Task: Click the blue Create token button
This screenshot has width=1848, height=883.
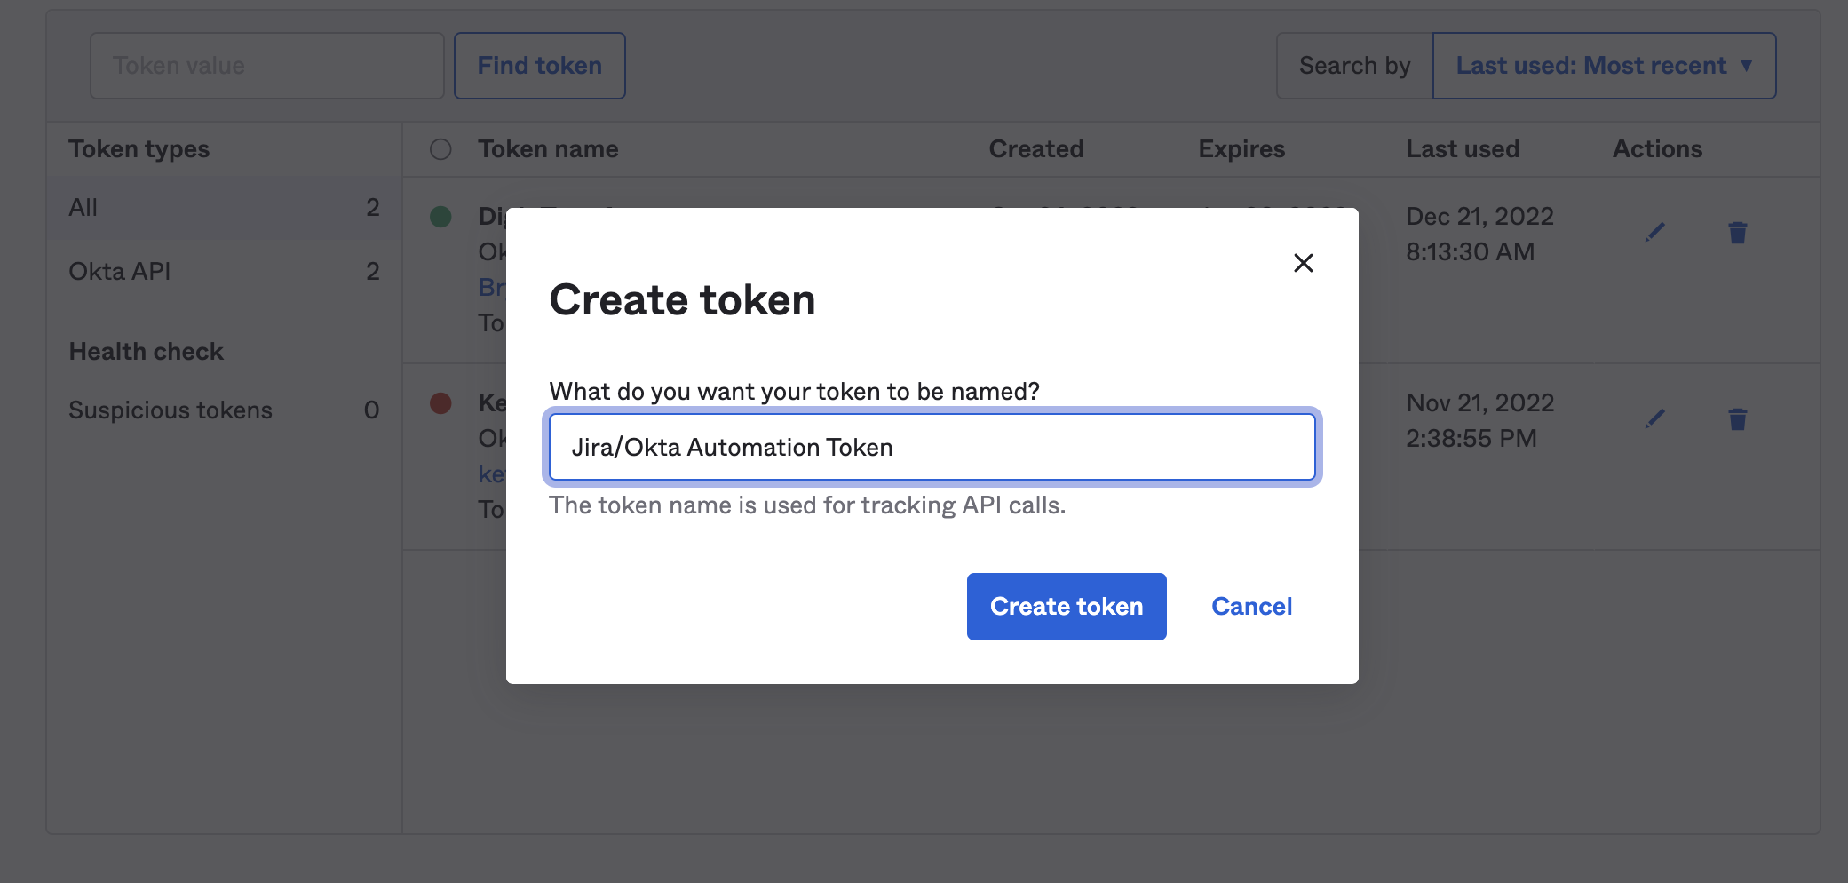Action: click(1066, 607)
